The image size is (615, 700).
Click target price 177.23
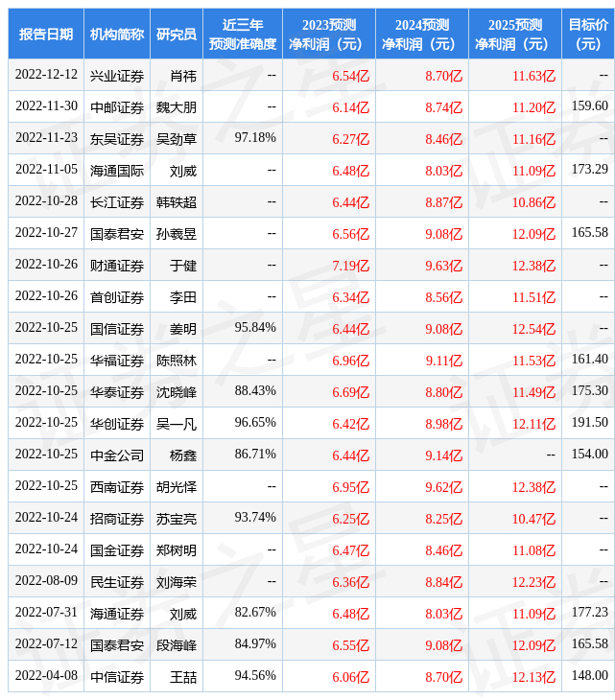(x=590, y=613)
